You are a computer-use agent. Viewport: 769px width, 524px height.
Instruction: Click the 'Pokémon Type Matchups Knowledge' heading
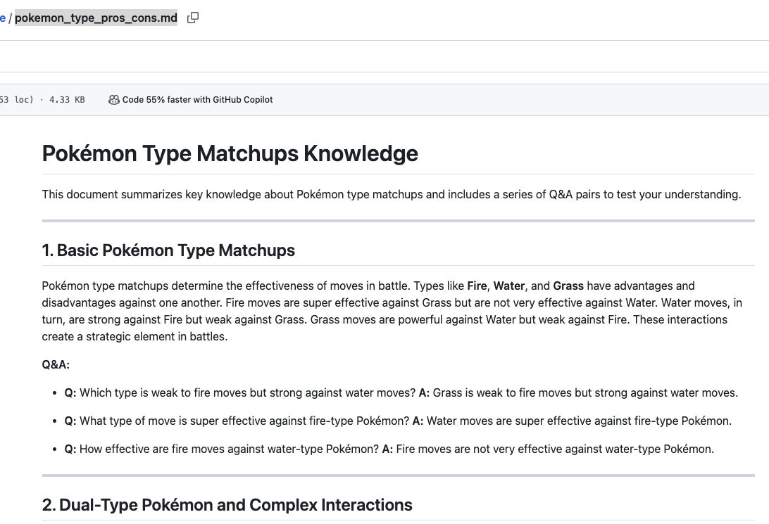tap(230, 153)
